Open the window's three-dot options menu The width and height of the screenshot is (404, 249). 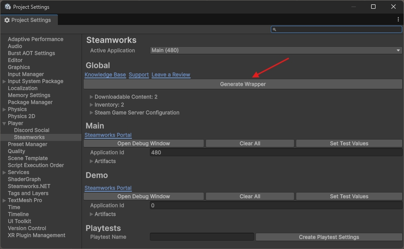(398, 20)
